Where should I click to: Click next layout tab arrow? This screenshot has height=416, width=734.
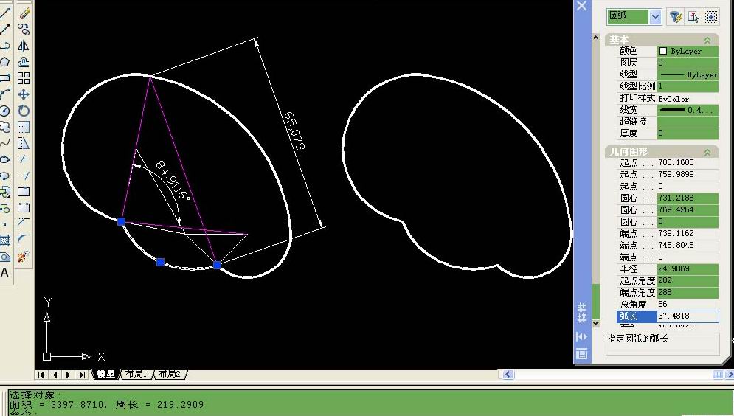[69, 375]
